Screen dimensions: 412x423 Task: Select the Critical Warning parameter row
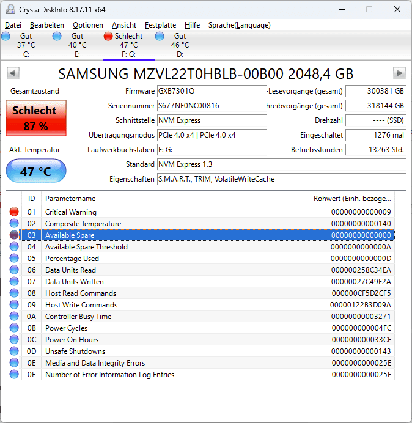pos(200,211)
